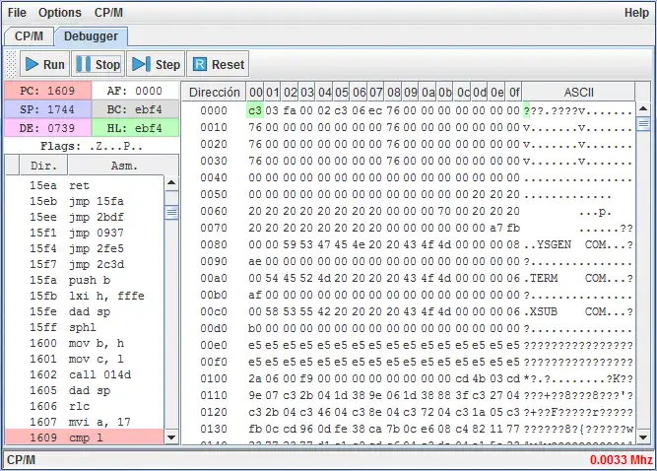Image resolution: width=657 pixels, height=471 pixels.
Task: Select the jmp 2bdf row
Action: (85, 217)
